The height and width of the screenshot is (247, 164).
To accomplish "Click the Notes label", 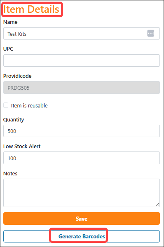I will pyautogui.click(x=10, y=173).
